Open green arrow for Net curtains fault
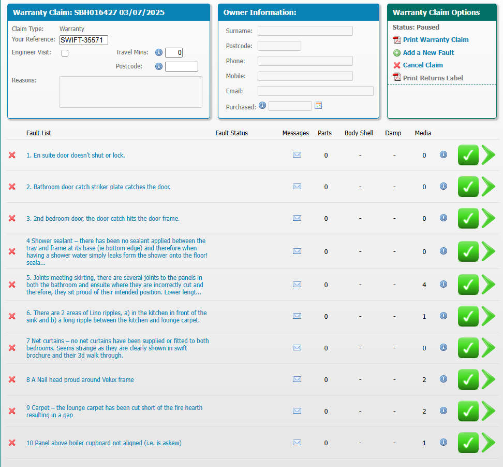This screenshot has width=503, height=467. click(488, 348)
